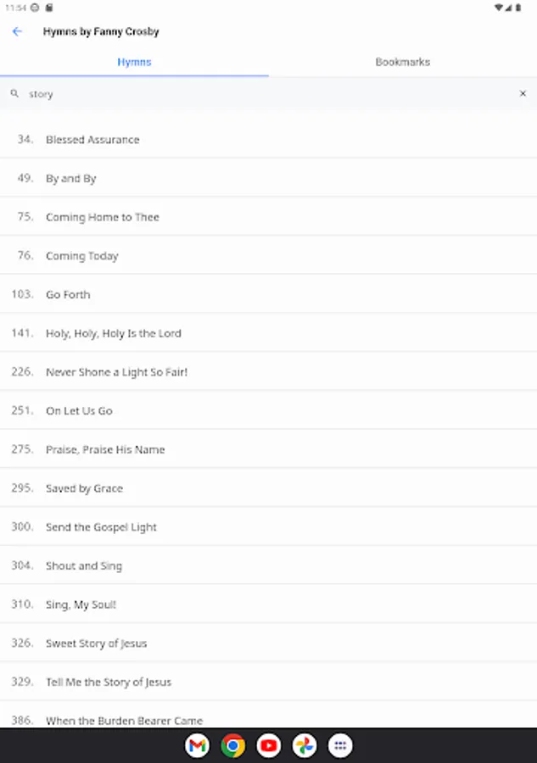Viewport: 537px width, 763px height.
Task: Launch Chrome from the taskbar
Action: (x=232, y=745)
